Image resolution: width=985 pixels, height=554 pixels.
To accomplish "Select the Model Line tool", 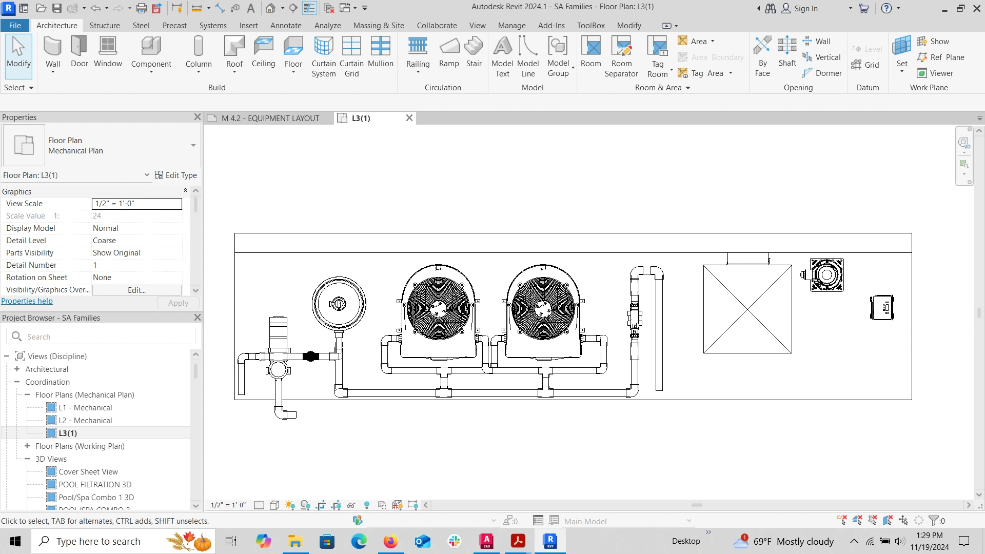I will click(528, 57).
